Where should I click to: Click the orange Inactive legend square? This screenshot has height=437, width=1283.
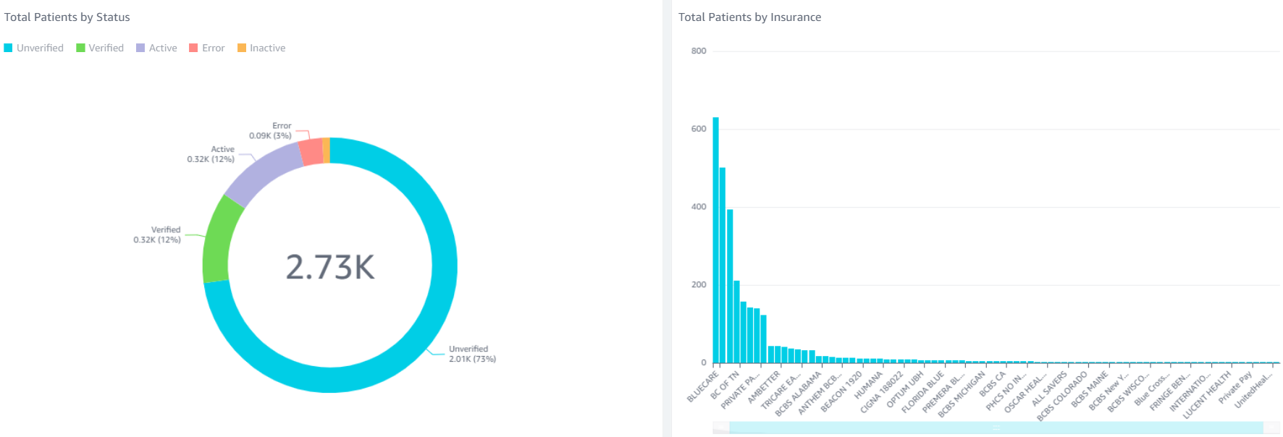pos(242,48)
